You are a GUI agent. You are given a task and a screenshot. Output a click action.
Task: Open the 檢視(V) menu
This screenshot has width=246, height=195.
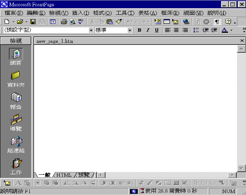(59, 13)
